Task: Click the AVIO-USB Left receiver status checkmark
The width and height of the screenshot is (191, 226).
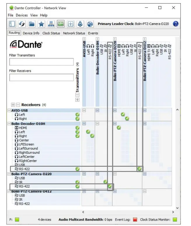Action: point(78,115)
